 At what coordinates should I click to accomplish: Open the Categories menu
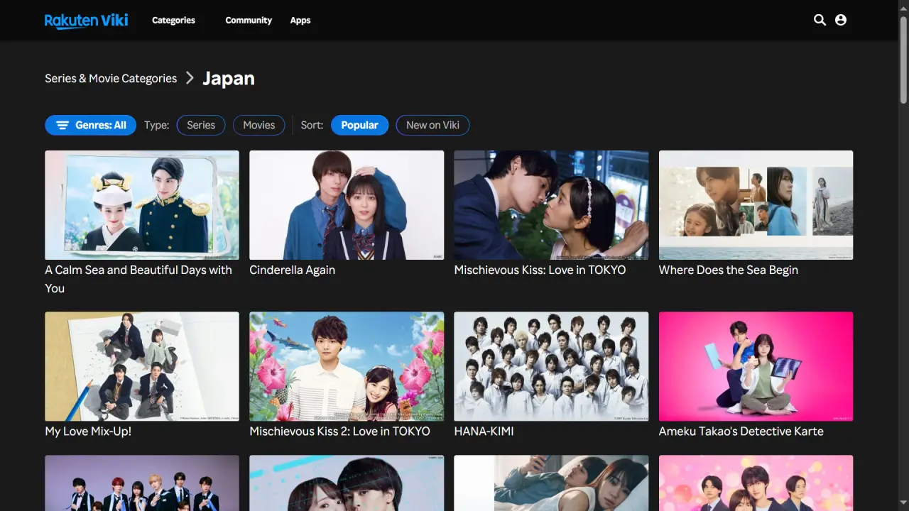point(173,21)
